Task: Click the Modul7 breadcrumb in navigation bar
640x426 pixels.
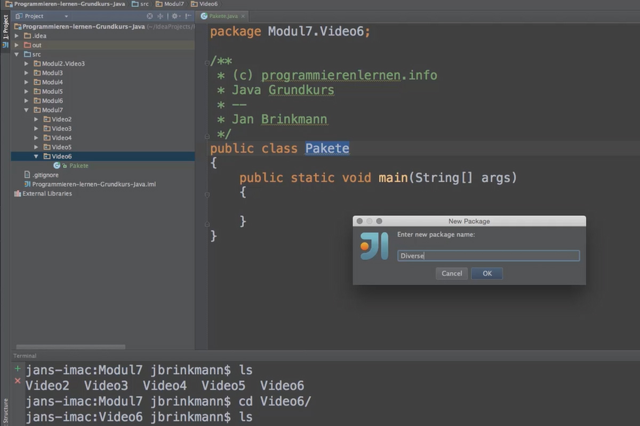Action: pyautogui.click(x=170, y=4)
